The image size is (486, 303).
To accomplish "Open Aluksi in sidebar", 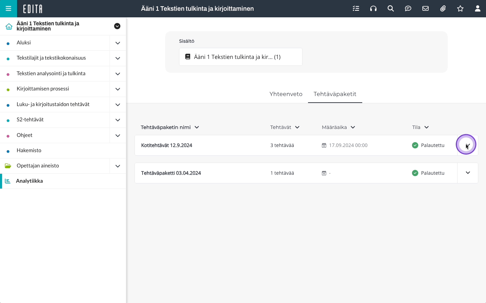I will click(24, 43).
